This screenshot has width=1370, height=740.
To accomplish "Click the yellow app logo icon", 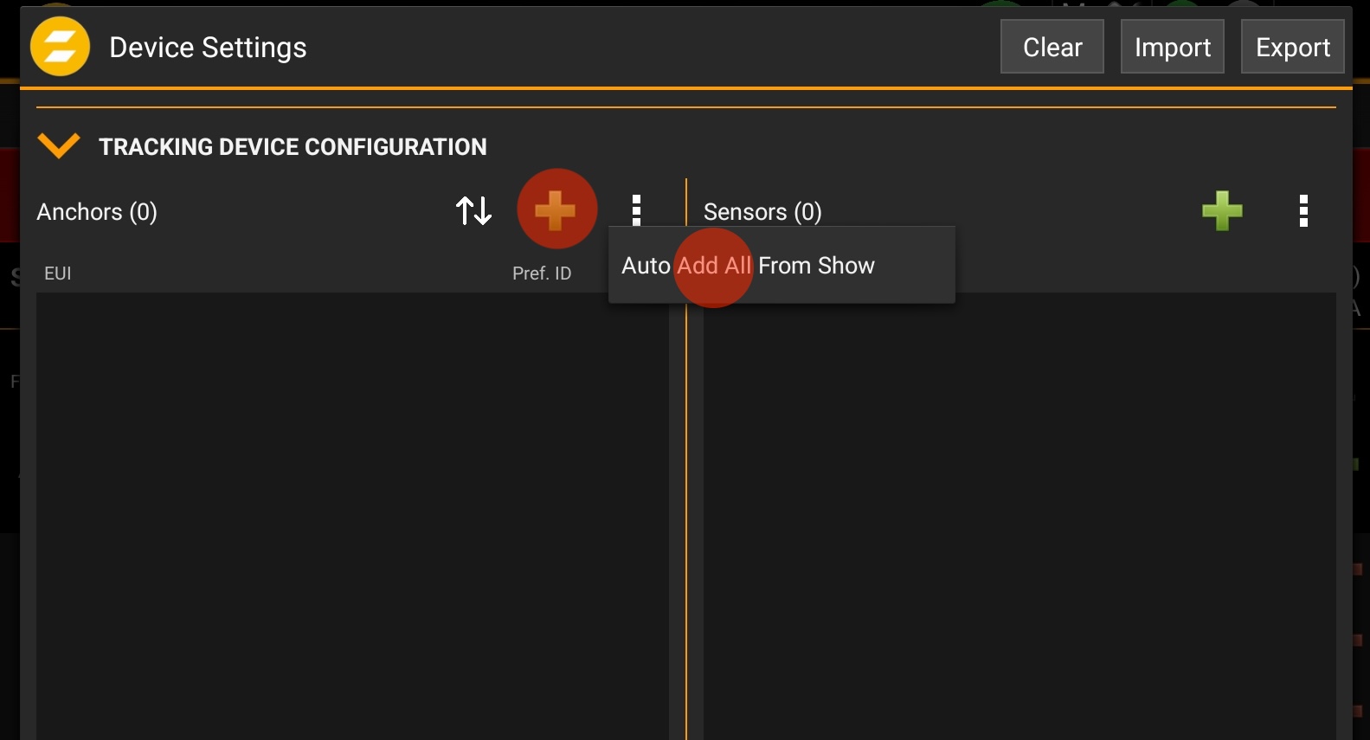I will (60, 47).
